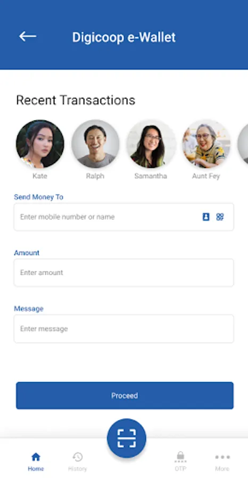Screen dimensions: 248x480
Task: Tap the QR code icon in Send Money field
Action: 220,217
